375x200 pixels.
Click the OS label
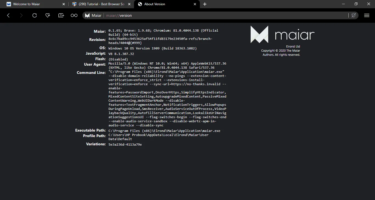(102, 48)
